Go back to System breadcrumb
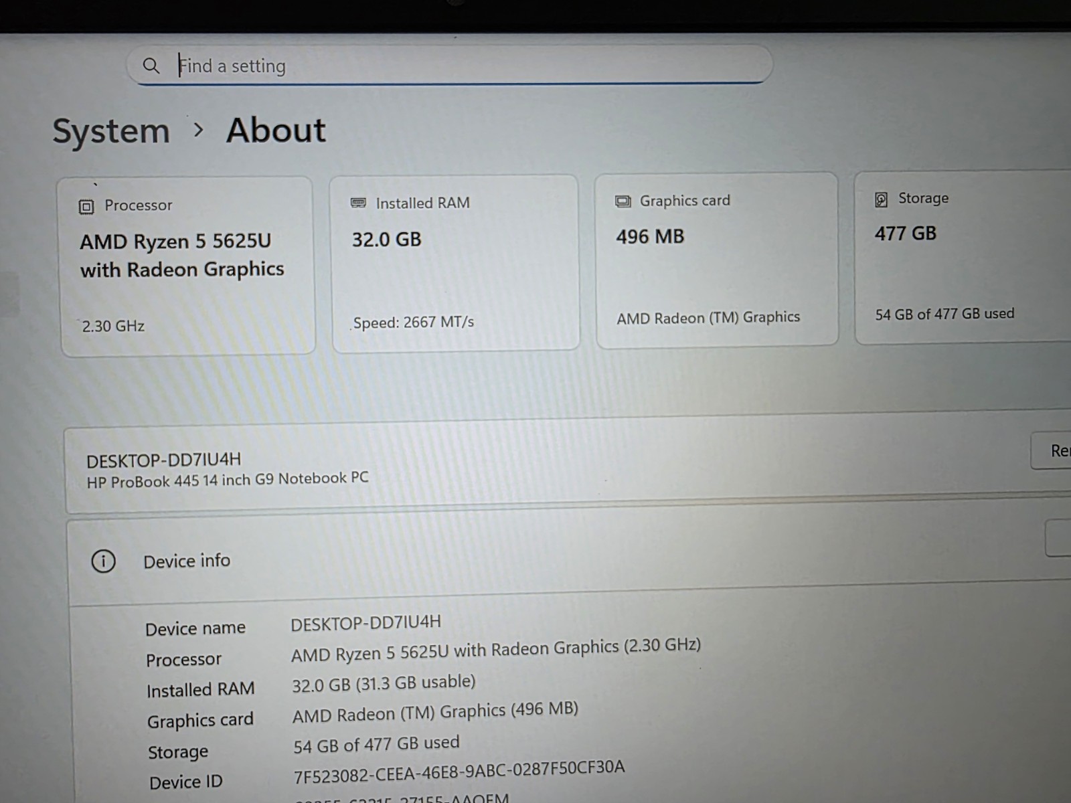The width and height of the screenshot is (1071, 803). [x=111, y=130]
